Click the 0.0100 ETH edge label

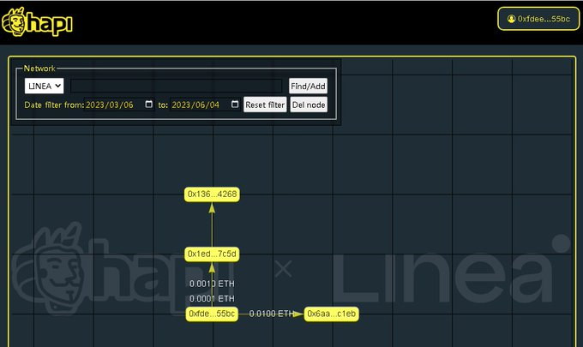coord(272,314)
